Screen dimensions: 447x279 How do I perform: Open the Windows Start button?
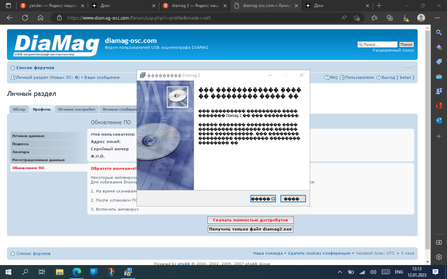tap(8, 272)
